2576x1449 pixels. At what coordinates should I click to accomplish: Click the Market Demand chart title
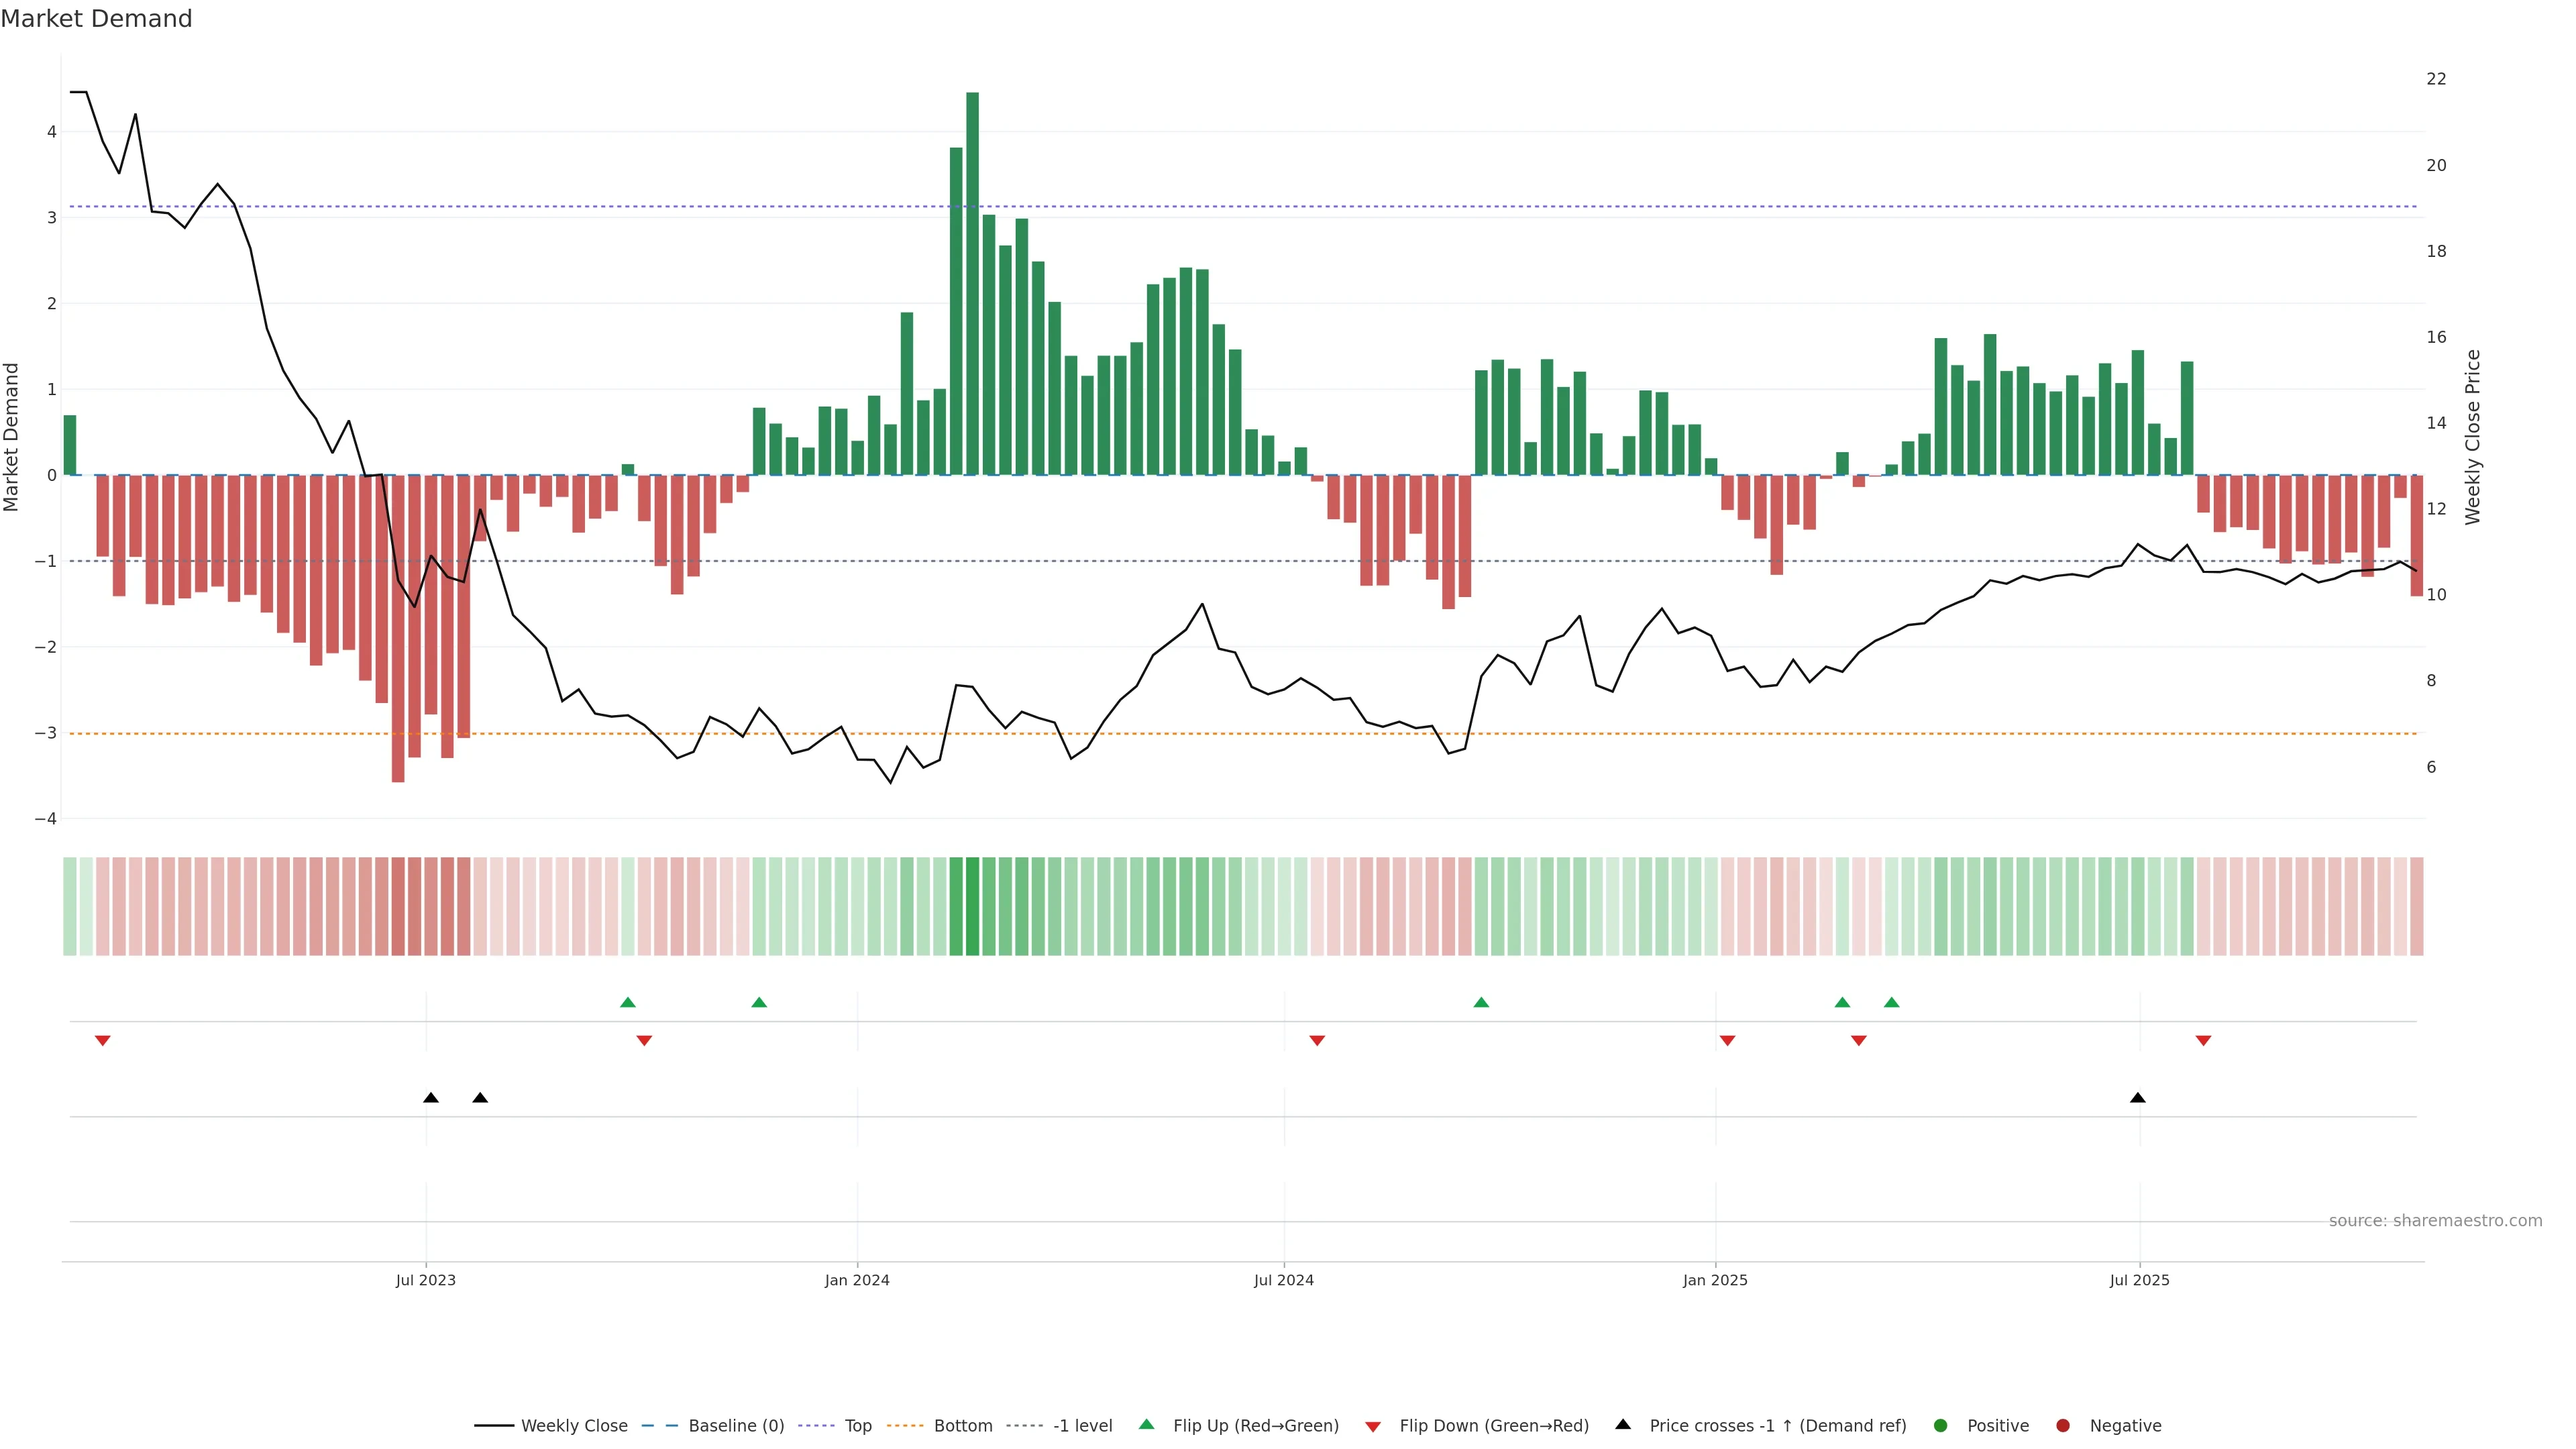tap(96, 19)
